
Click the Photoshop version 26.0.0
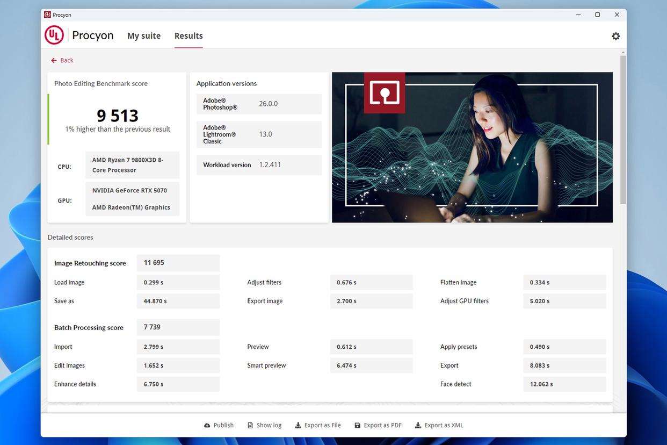[x=269, y=104]
